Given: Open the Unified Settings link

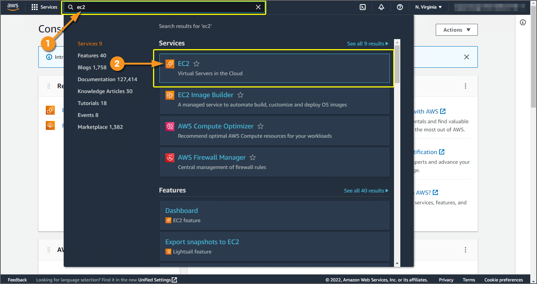Looking at the screenshot, I should pyautogui.click(x=158, y=280).
